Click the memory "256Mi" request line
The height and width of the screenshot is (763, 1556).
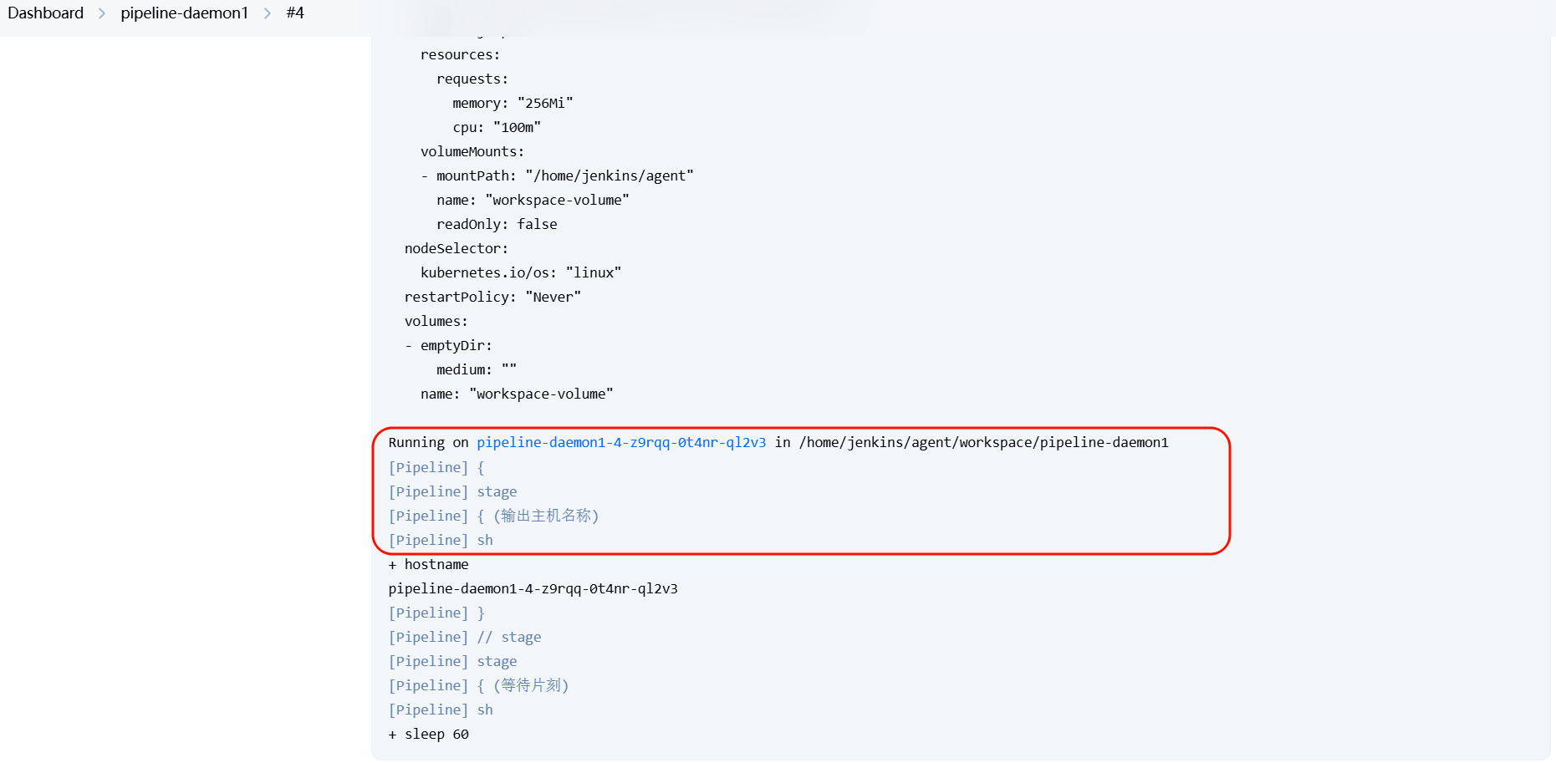(x=512, y=104)
